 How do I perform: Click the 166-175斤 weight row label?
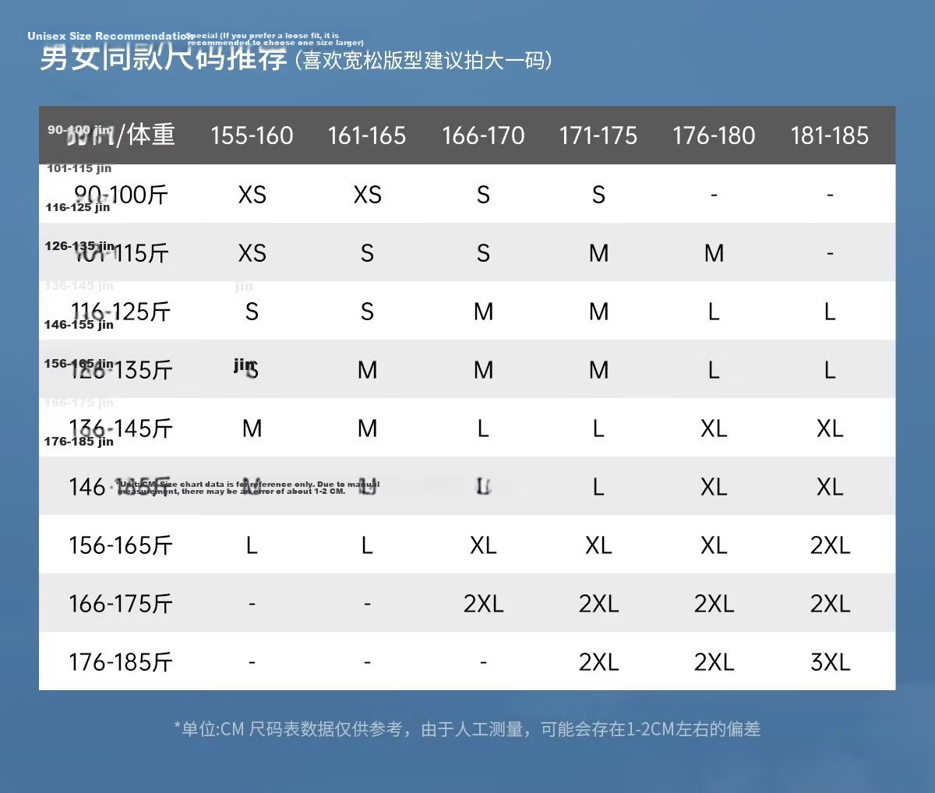121,604
